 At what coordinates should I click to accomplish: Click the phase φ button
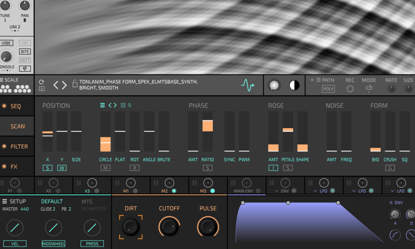click(x=25, y=69)
